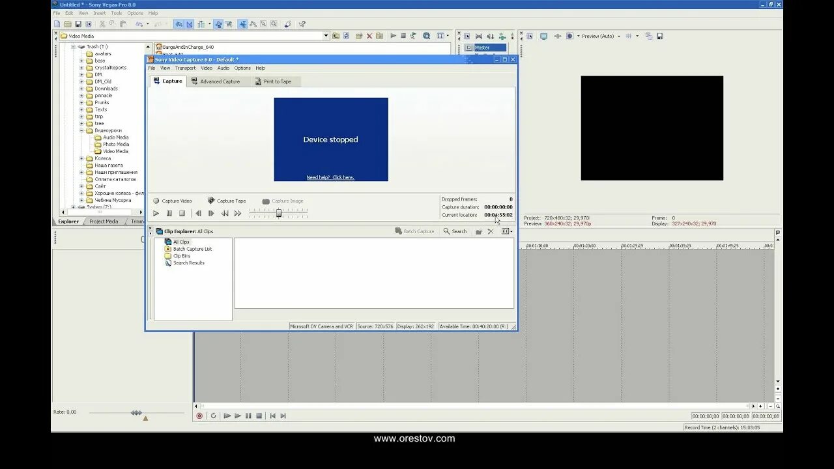Click Save Snapshot disk icon in preview
The image size is (834, 469).
coord(659,36)
